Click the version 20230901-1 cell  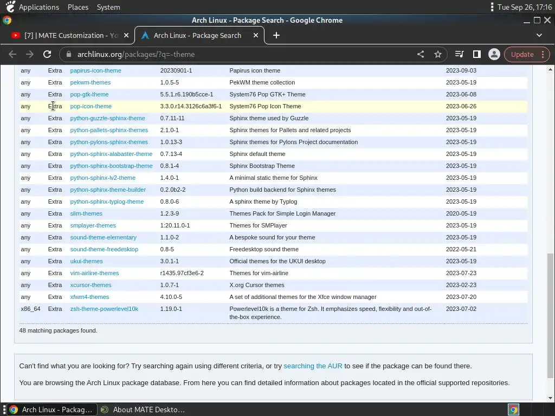tap(176, 70)
